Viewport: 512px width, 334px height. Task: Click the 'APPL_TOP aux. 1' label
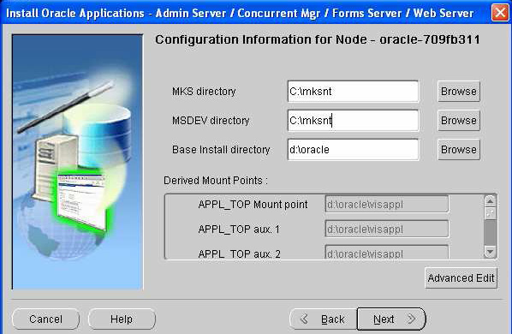click(239, 230)
